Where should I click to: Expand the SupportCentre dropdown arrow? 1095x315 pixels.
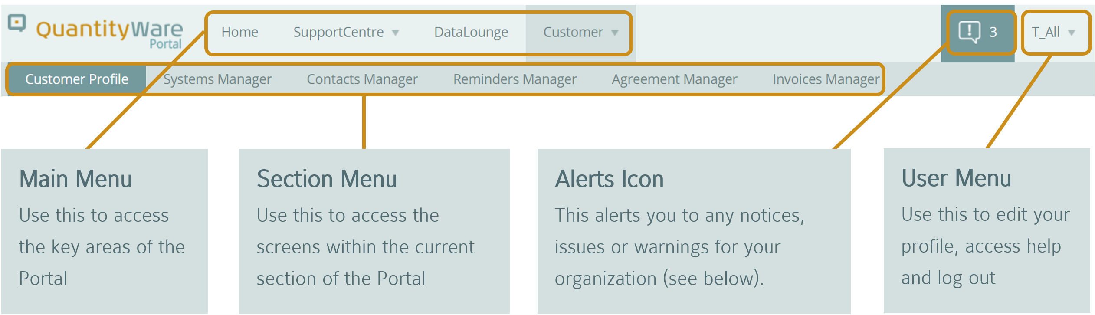tap(395, 33)
